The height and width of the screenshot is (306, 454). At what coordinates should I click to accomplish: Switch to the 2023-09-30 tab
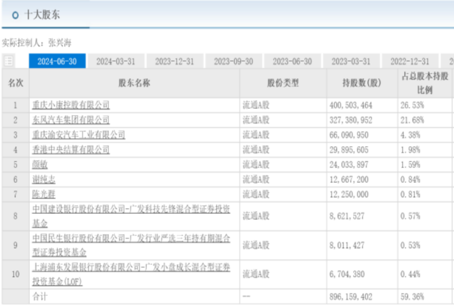233,61
